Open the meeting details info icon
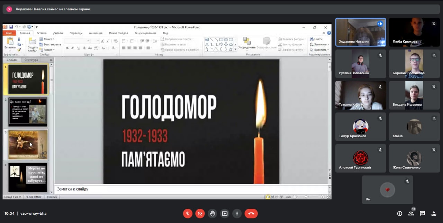This screenshot has width=443, height=223. point(400,214)
